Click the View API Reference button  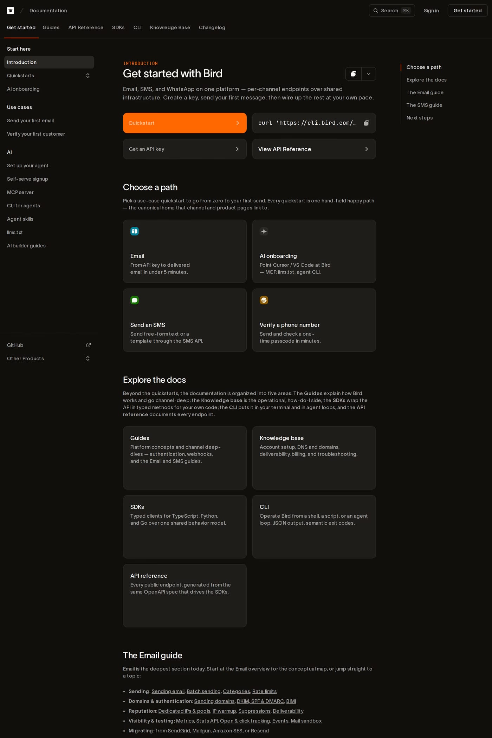click(314, 149)
